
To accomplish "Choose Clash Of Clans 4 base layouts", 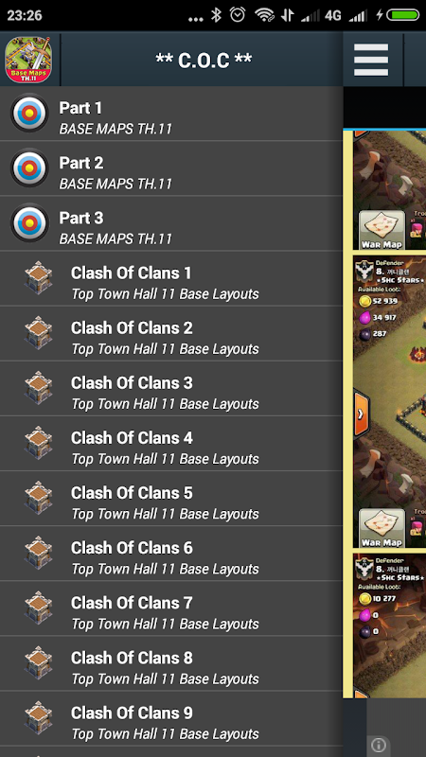I will 171,444.
